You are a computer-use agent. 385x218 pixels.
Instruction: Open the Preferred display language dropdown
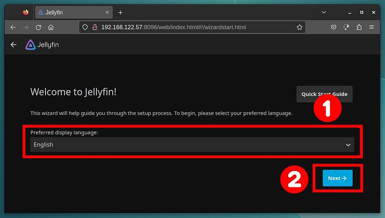pyautogui.click(x=192, y=145)
